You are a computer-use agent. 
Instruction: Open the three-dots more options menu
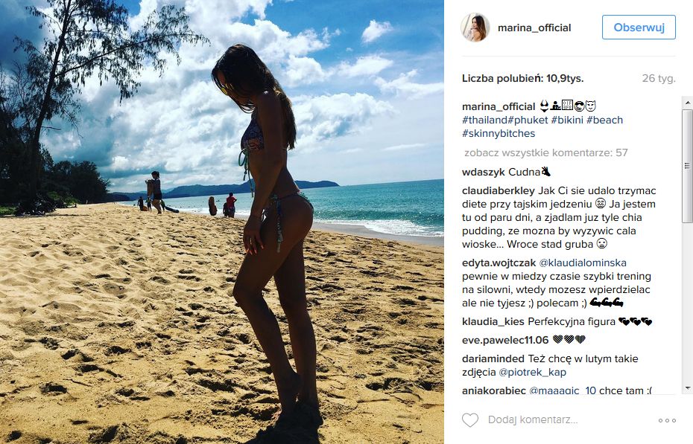click(667, 421)
